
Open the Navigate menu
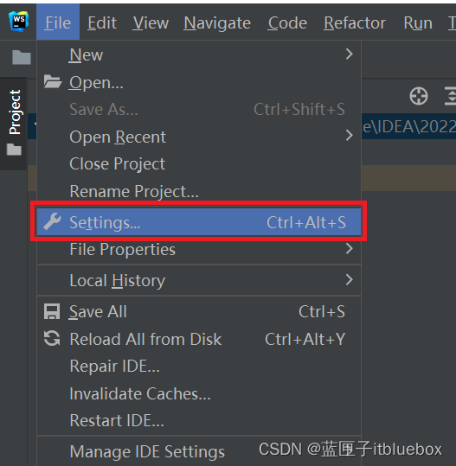click(x=217, y=22)
